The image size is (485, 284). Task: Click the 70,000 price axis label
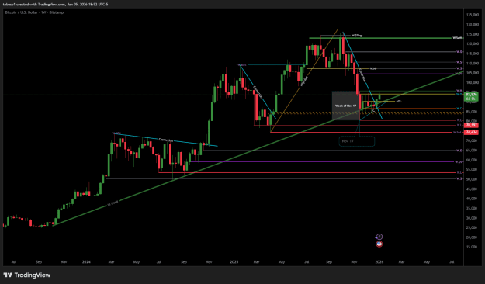click(x=473, y=140)
